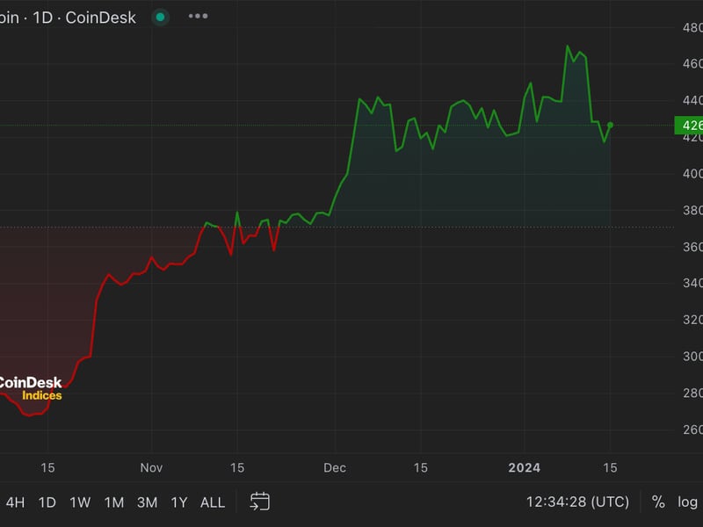
Task: Open the three-dot more options menu
Action: point(199,17)
